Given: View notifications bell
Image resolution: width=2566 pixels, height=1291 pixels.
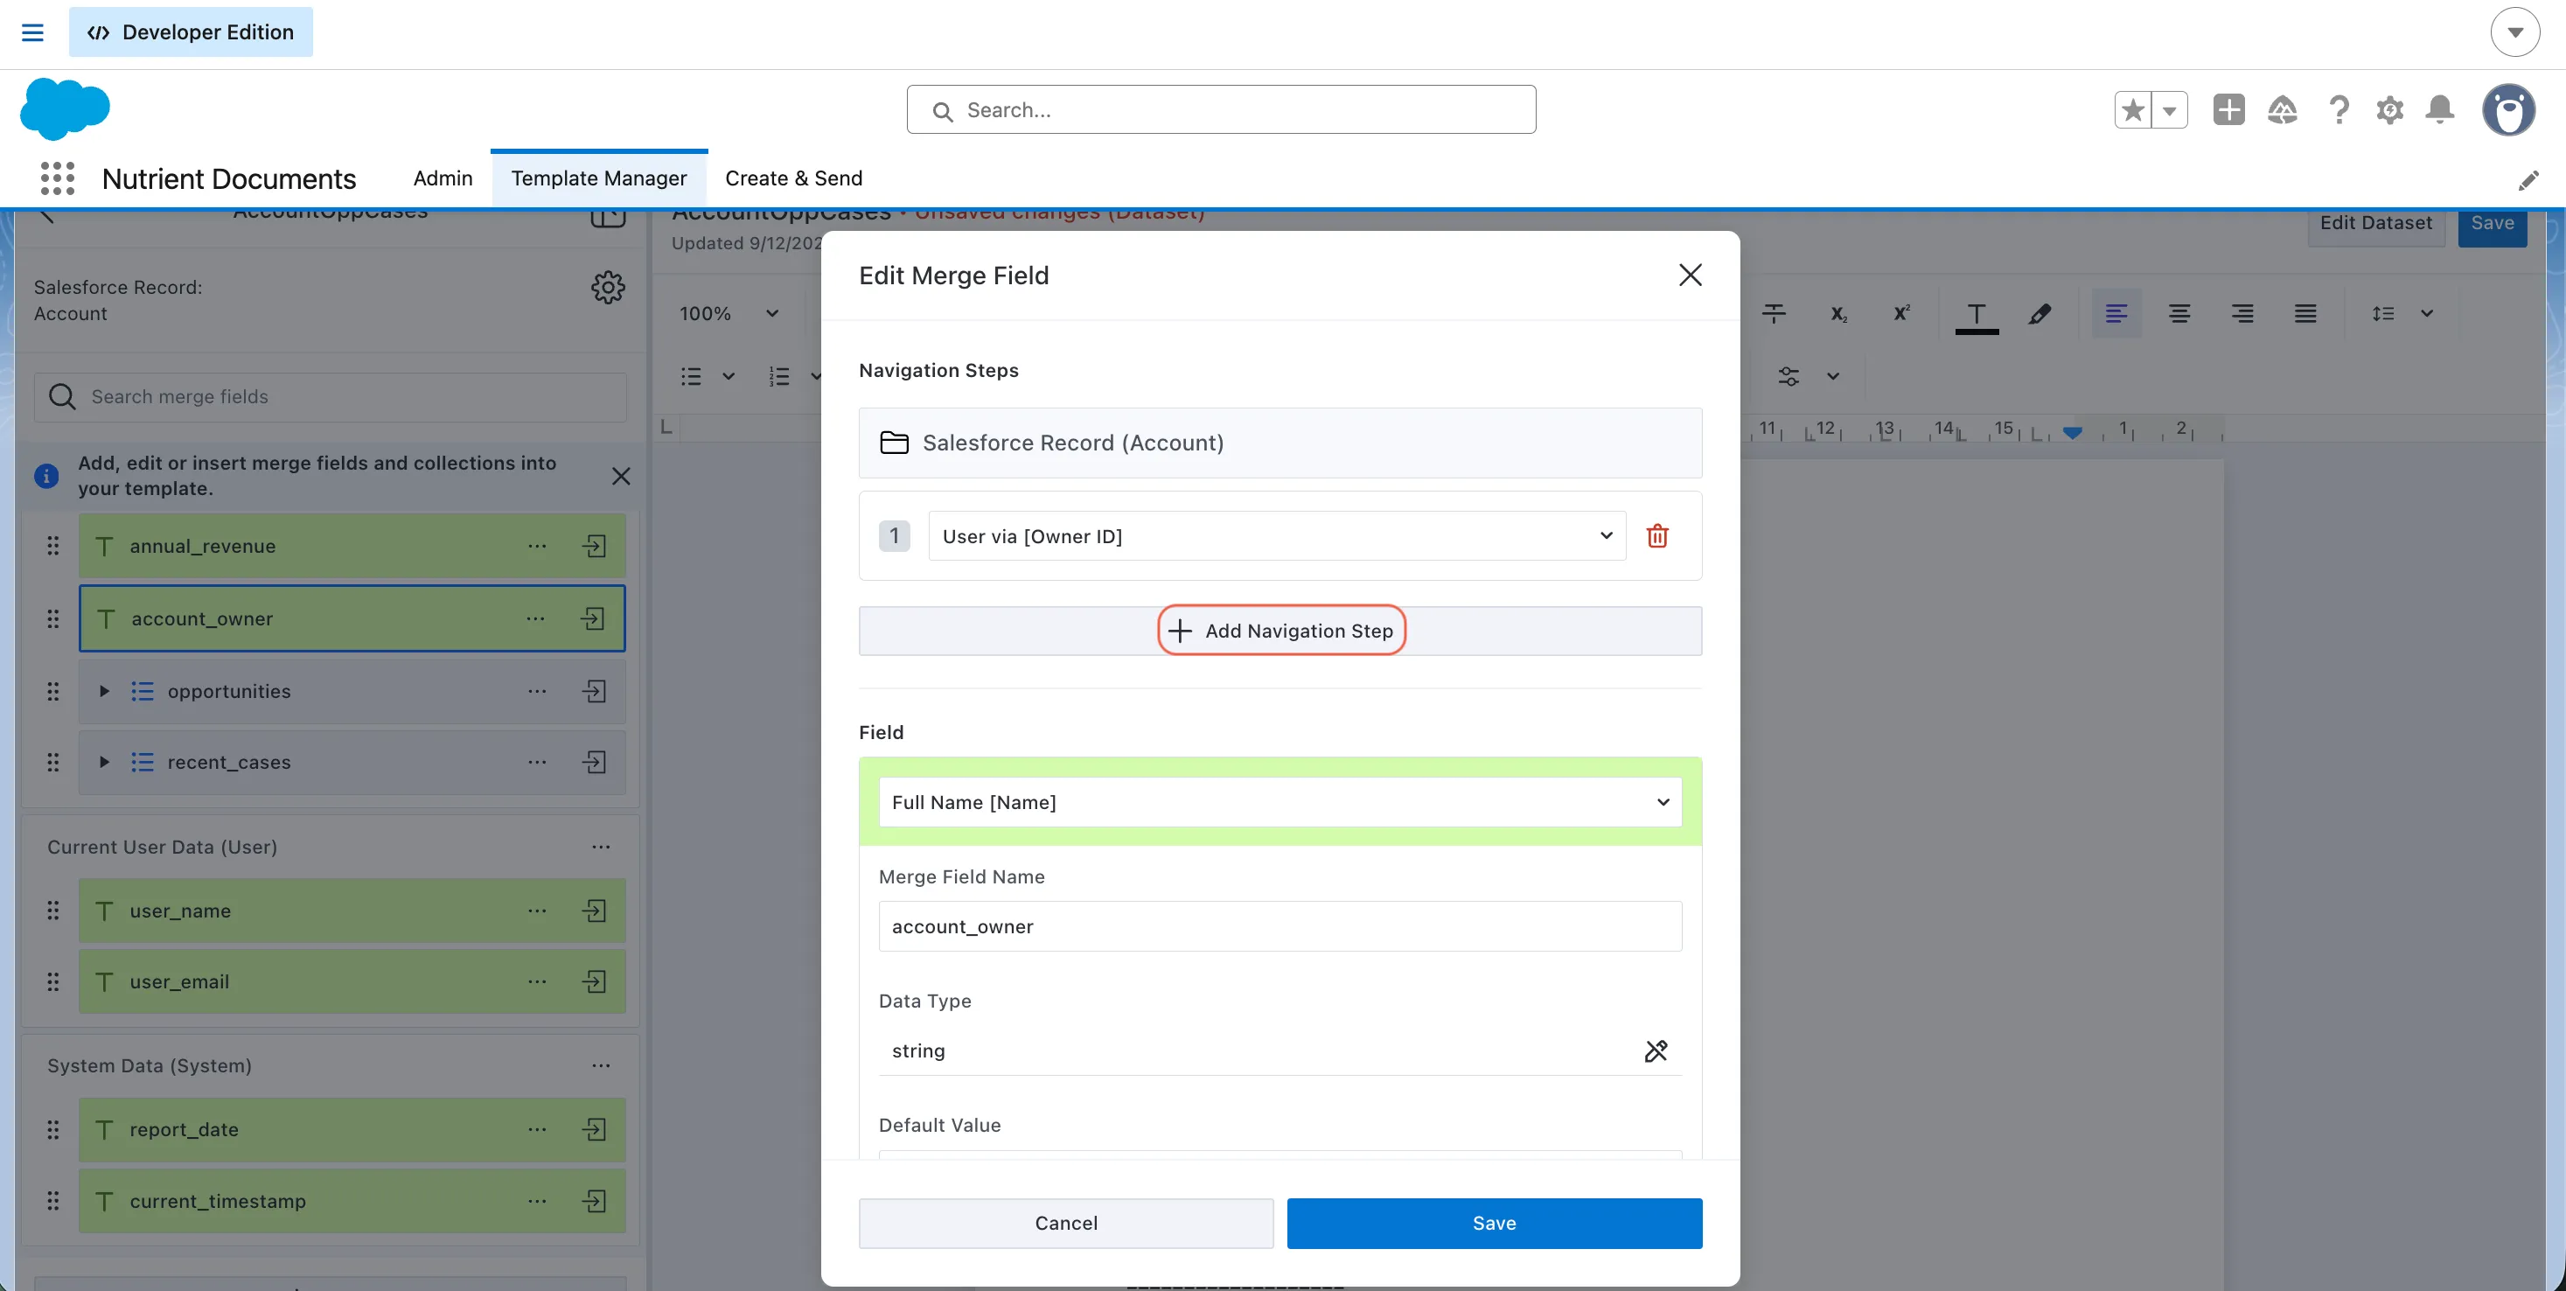Looking at the screenshot, I should tap(2439, 109).
